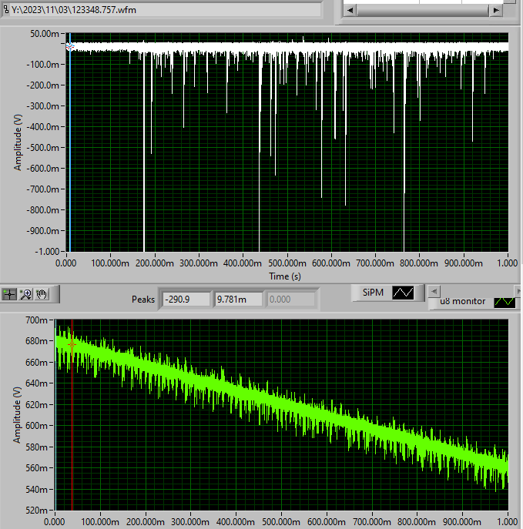Click the 600m tick label on lower axis

[x=36, y=425]
